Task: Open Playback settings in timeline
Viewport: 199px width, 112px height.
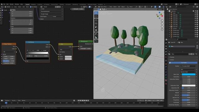Action: (x=7, y=100)
